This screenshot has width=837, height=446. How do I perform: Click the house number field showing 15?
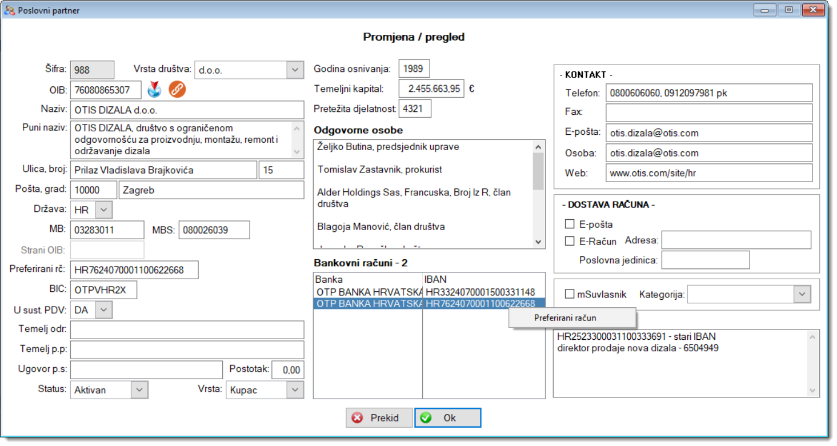tap(282, 170)
